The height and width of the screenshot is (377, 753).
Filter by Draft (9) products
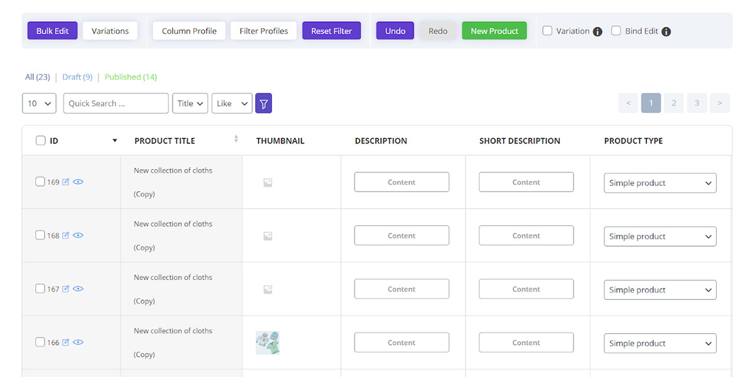click(x=77, y=77)
